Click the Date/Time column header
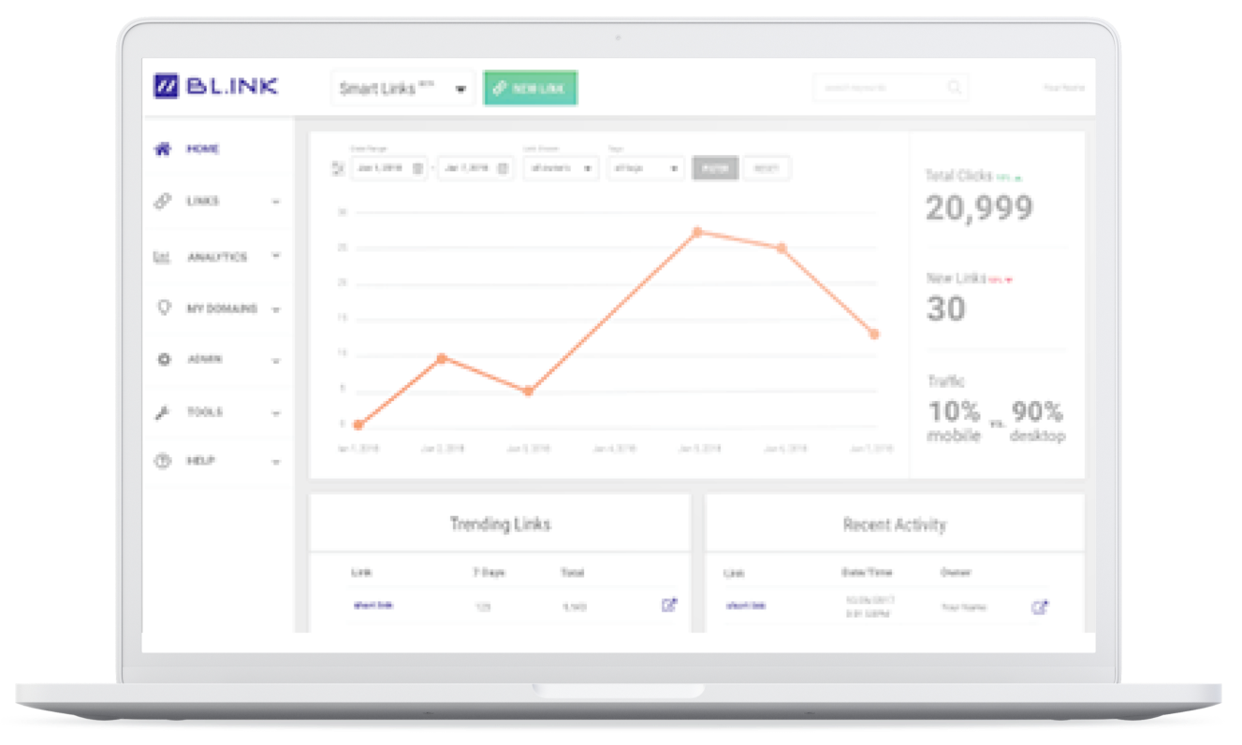This screenshot has height=745, width=1242. point(867,572)
